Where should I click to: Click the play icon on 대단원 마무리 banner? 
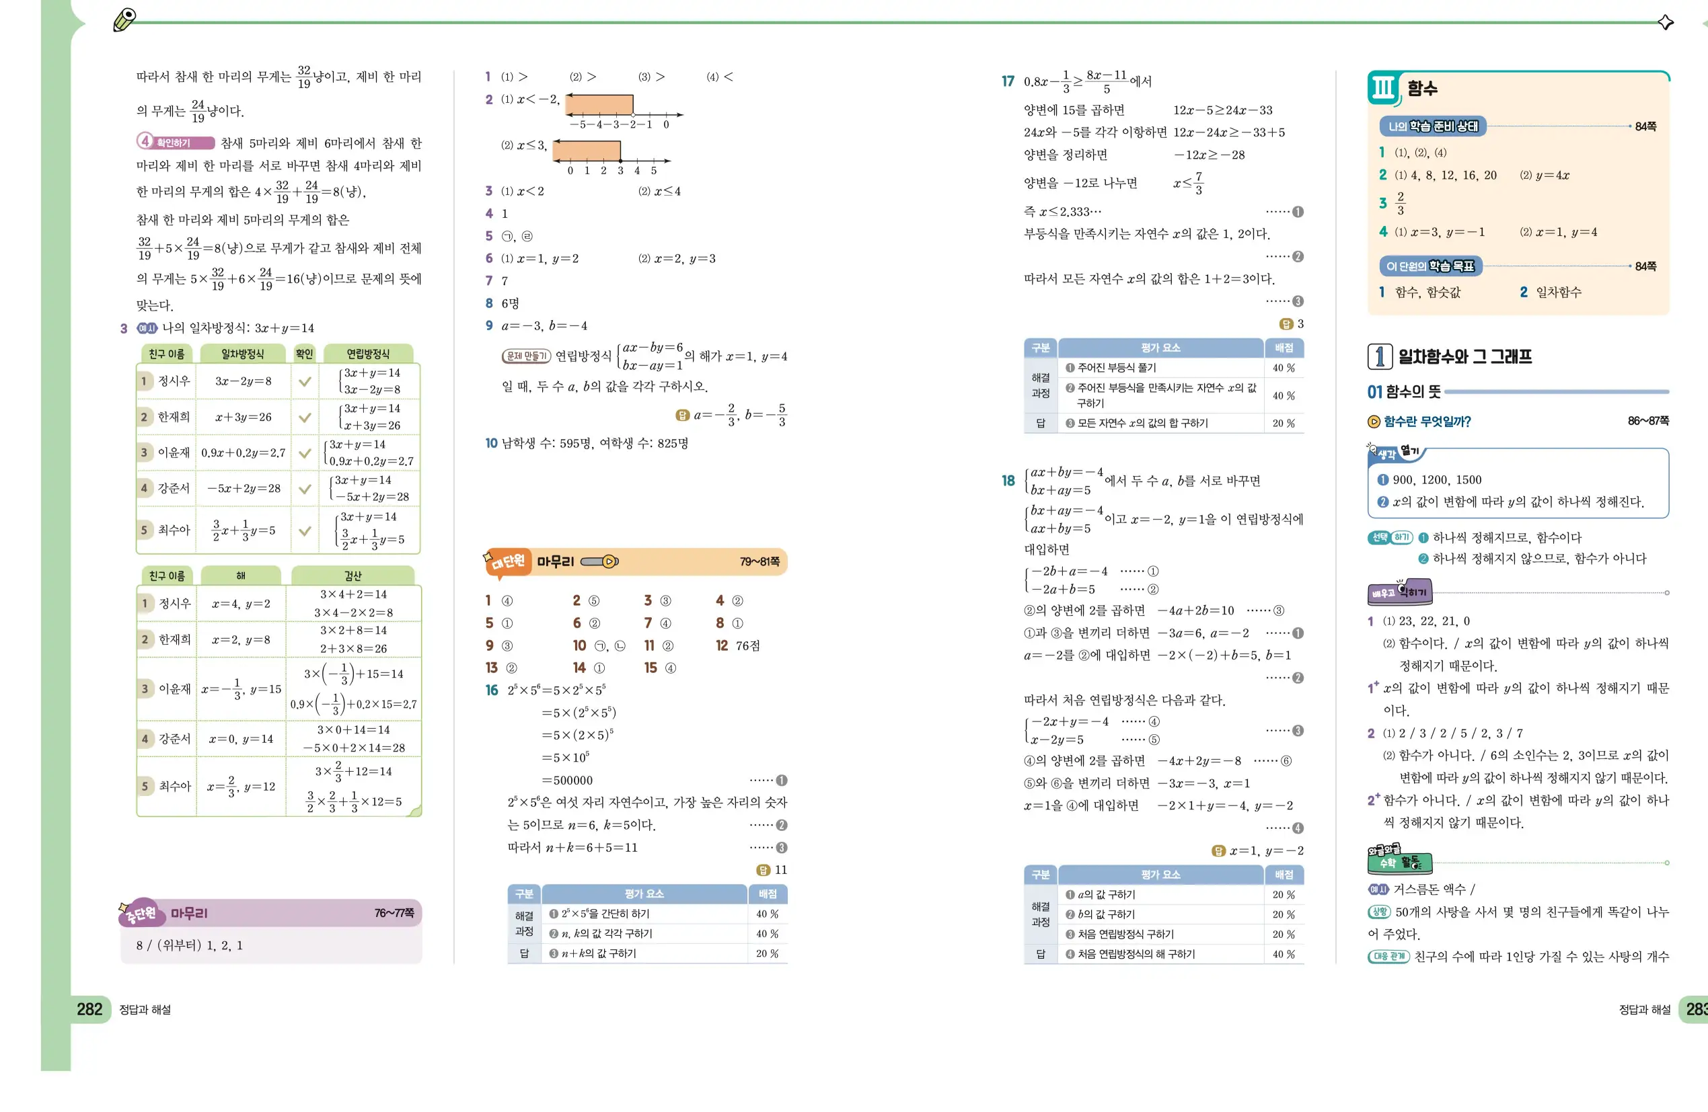[609, 562]
